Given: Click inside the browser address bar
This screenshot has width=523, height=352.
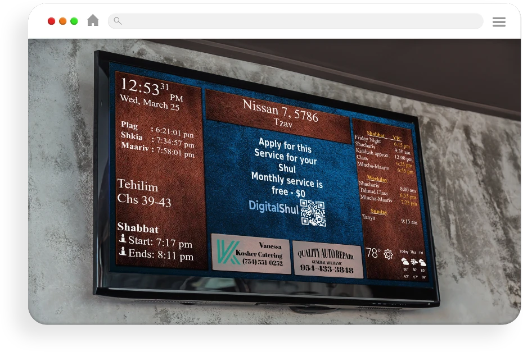Looking at the screenshot, I should (x=295, y=21).
